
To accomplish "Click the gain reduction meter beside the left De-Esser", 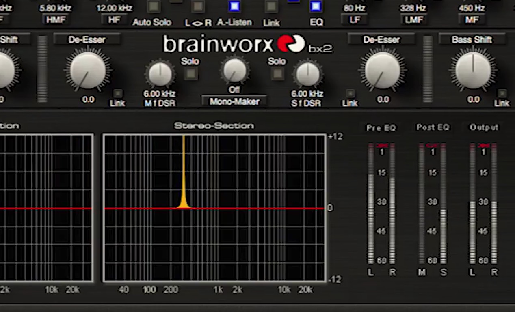I will pos(42,69).
